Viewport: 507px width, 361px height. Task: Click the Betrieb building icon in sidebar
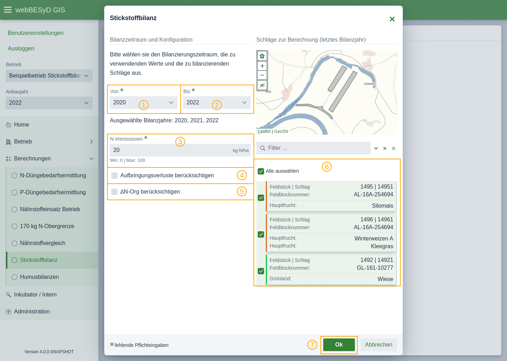click(8, 142)
